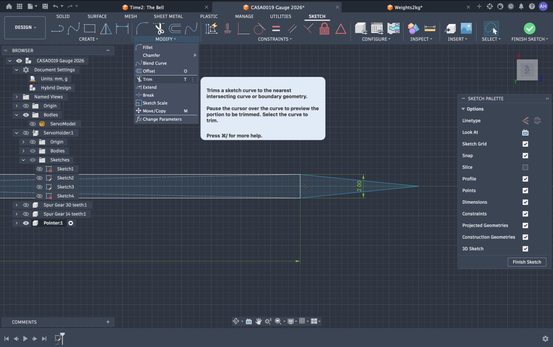This screenshot has height=347, width=553.
Task: Click the Orbit navigation icon
Action: (236, 321)
